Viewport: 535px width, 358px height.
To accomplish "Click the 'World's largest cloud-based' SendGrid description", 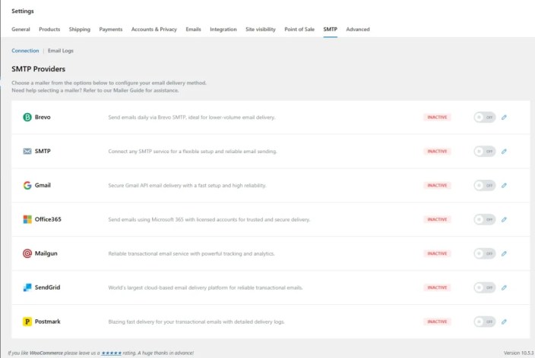I will [205, 287].
